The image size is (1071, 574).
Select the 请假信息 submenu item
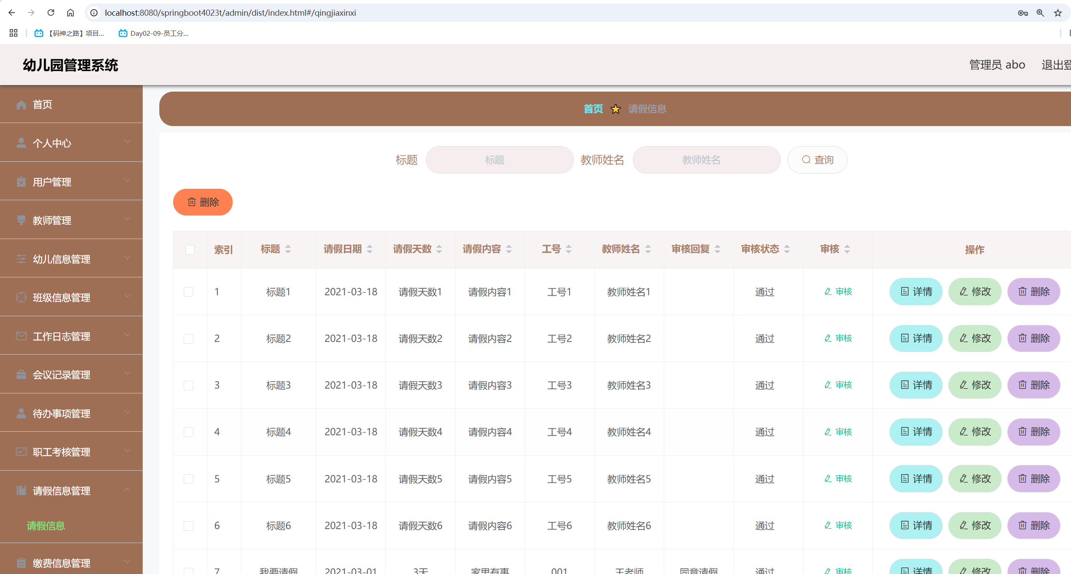point(46,526)
